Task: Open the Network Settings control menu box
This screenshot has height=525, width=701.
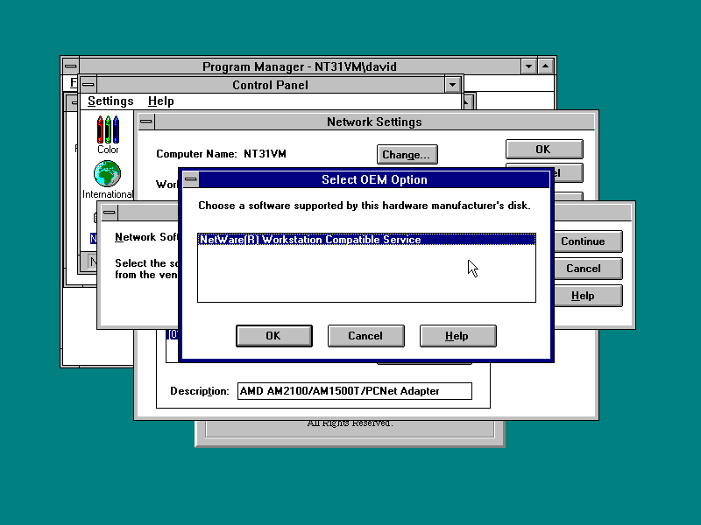Action: (x=146, y=122)
